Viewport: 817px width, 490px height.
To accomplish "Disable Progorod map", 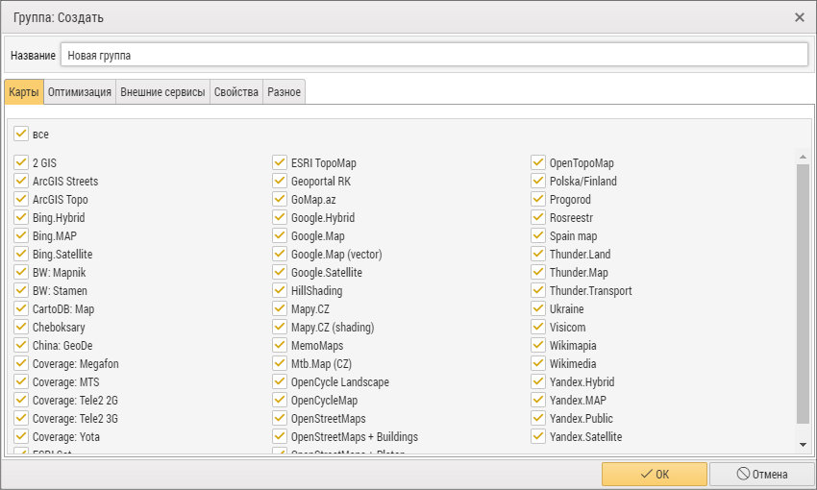I will 537,199.
